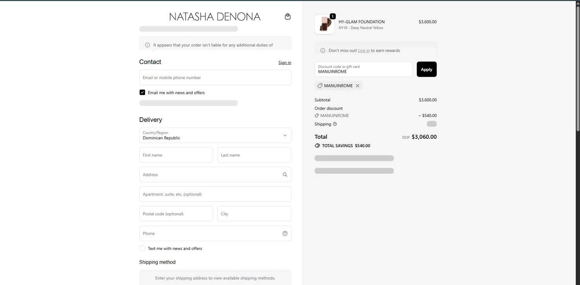Open the shopping bag cart icon
This screenshot has width=580, height=285.
[x=288, y=16]
